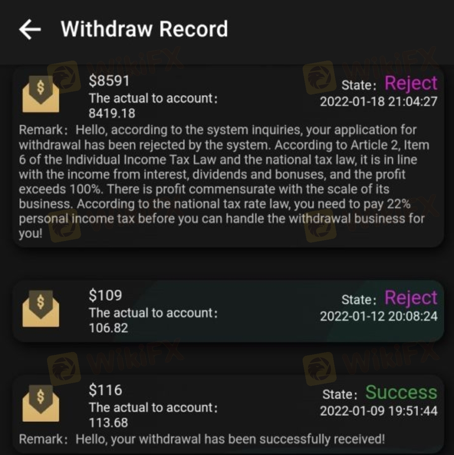Open the remark about 22% personal income tax
The height and width of the screenshot is (455, 454).
(x=224, y=181)
